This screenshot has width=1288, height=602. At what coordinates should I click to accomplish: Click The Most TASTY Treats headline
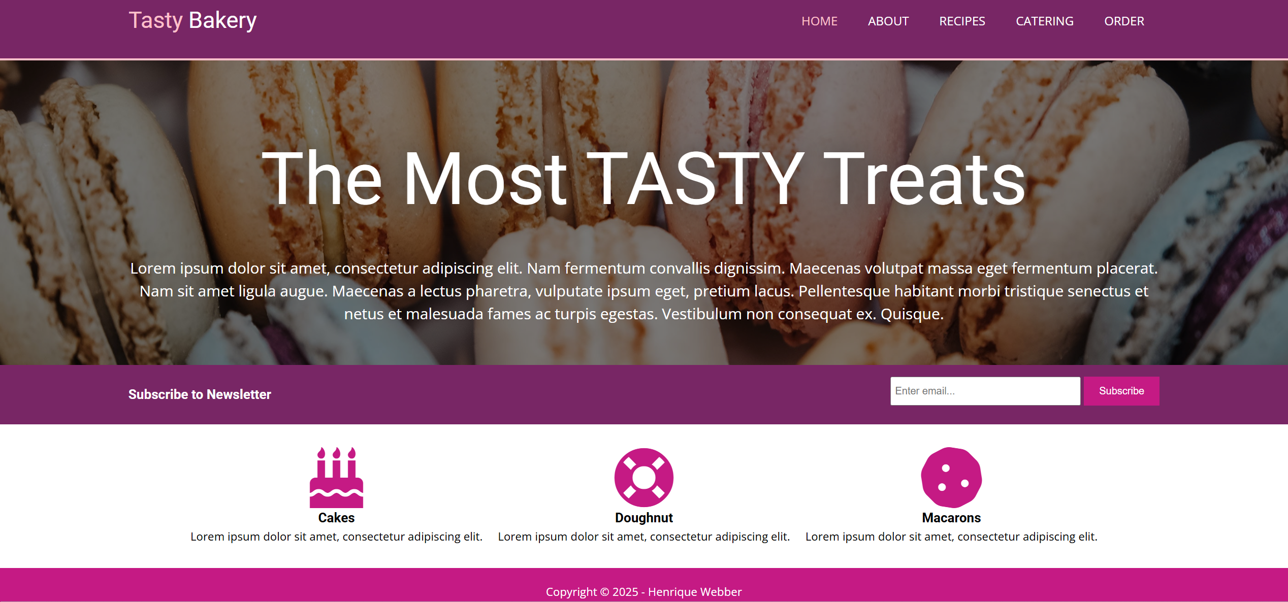pyautogui.click(x=643, y=179)
